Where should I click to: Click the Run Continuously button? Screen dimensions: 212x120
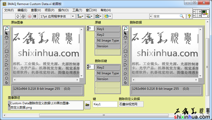(x=23, y=16)
